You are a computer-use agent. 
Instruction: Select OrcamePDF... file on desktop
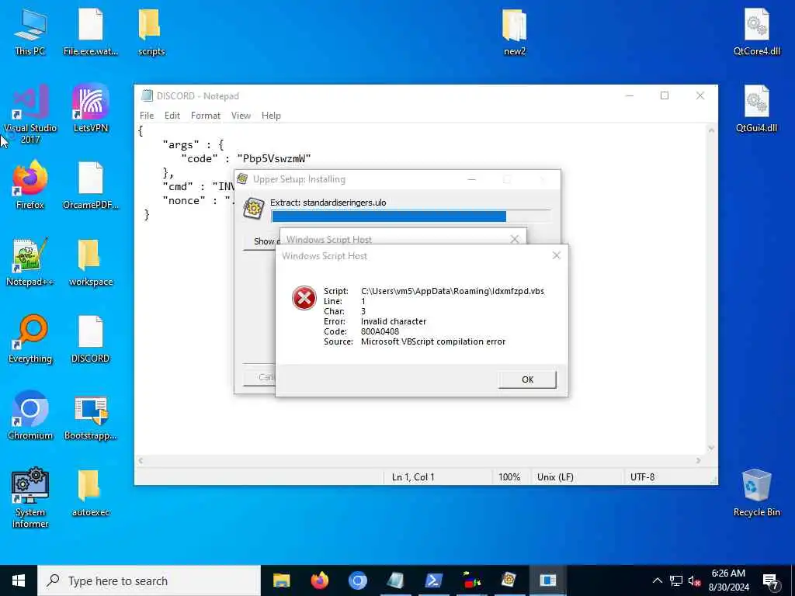(91, 185)
